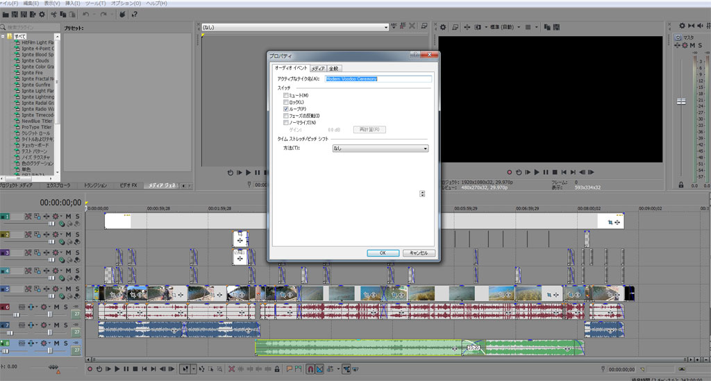Open the 方法(T) method dropdown
Image resolution: width=711 pixels, height=381 pixels.
380,148
